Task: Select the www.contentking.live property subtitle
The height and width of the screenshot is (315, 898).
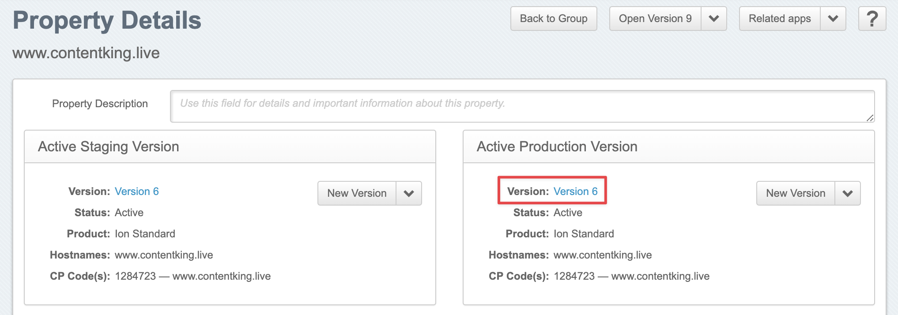Action: pyautogui.click(x=86, y=53)
